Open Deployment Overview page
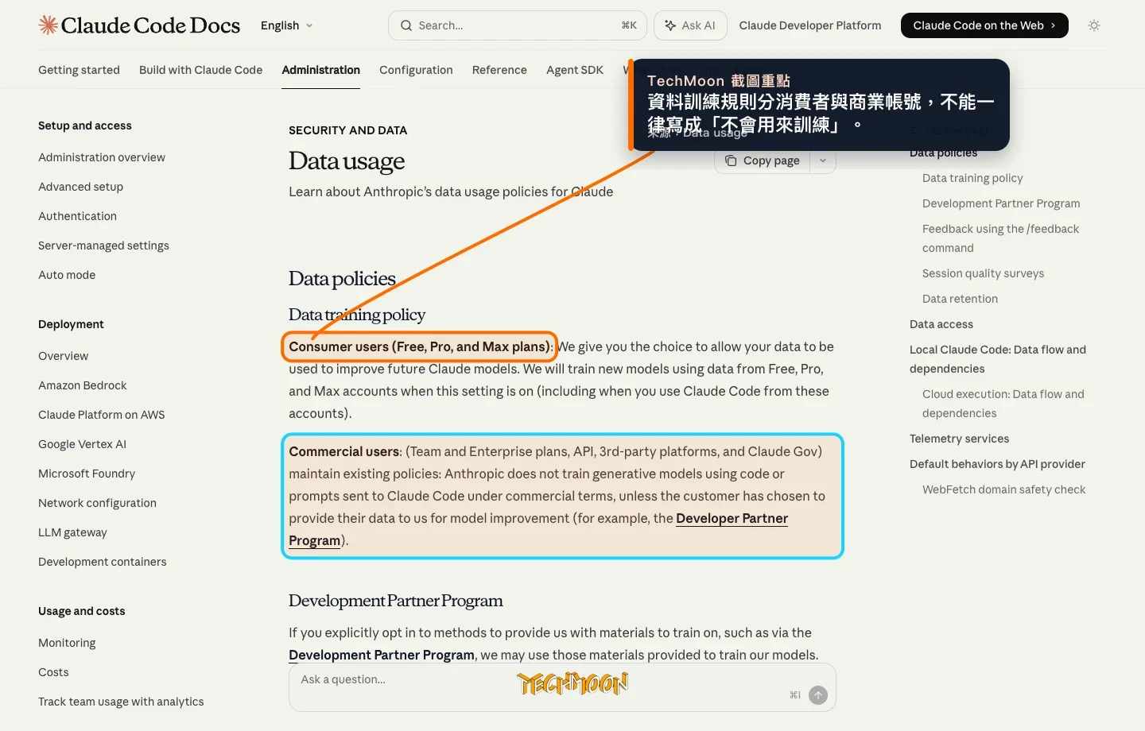The height and width of the screenshot is (731, 1145). [x=63, y=356]
